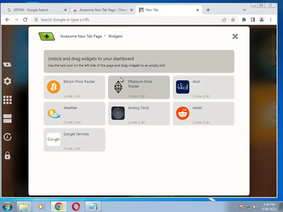Click the Ethereum diamond logo icon
This screenshot has height=212, width=283.
118,87
